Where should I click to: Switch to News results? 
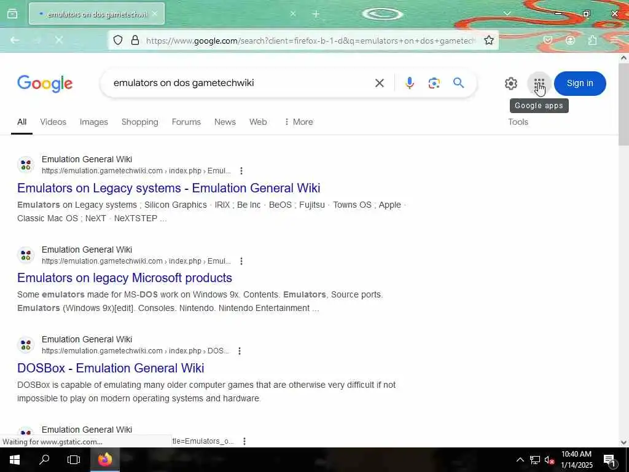tap(225, 122)
